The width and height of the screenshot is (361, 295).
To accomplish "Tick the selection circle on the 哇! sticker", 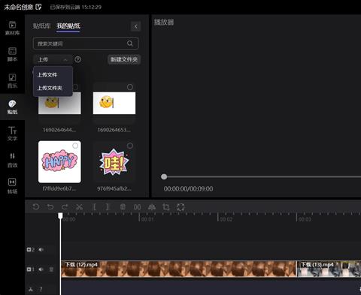I will pyautogui.click(x=130, y=146).
